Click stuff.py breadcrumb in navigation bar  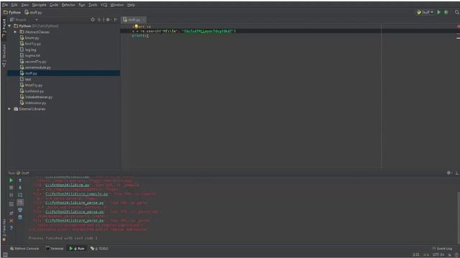(33, 12)
